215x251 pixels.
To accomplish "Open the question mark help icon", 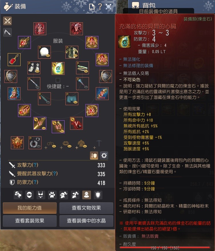I will click(x=100, y=7).
